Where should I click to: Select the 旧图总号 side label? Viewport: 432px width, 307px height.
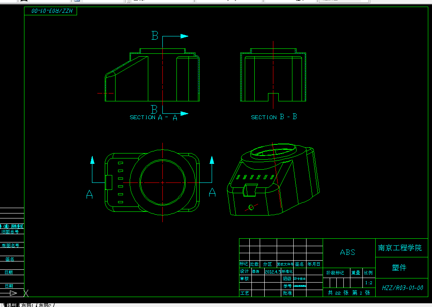[x=10, y=232]
